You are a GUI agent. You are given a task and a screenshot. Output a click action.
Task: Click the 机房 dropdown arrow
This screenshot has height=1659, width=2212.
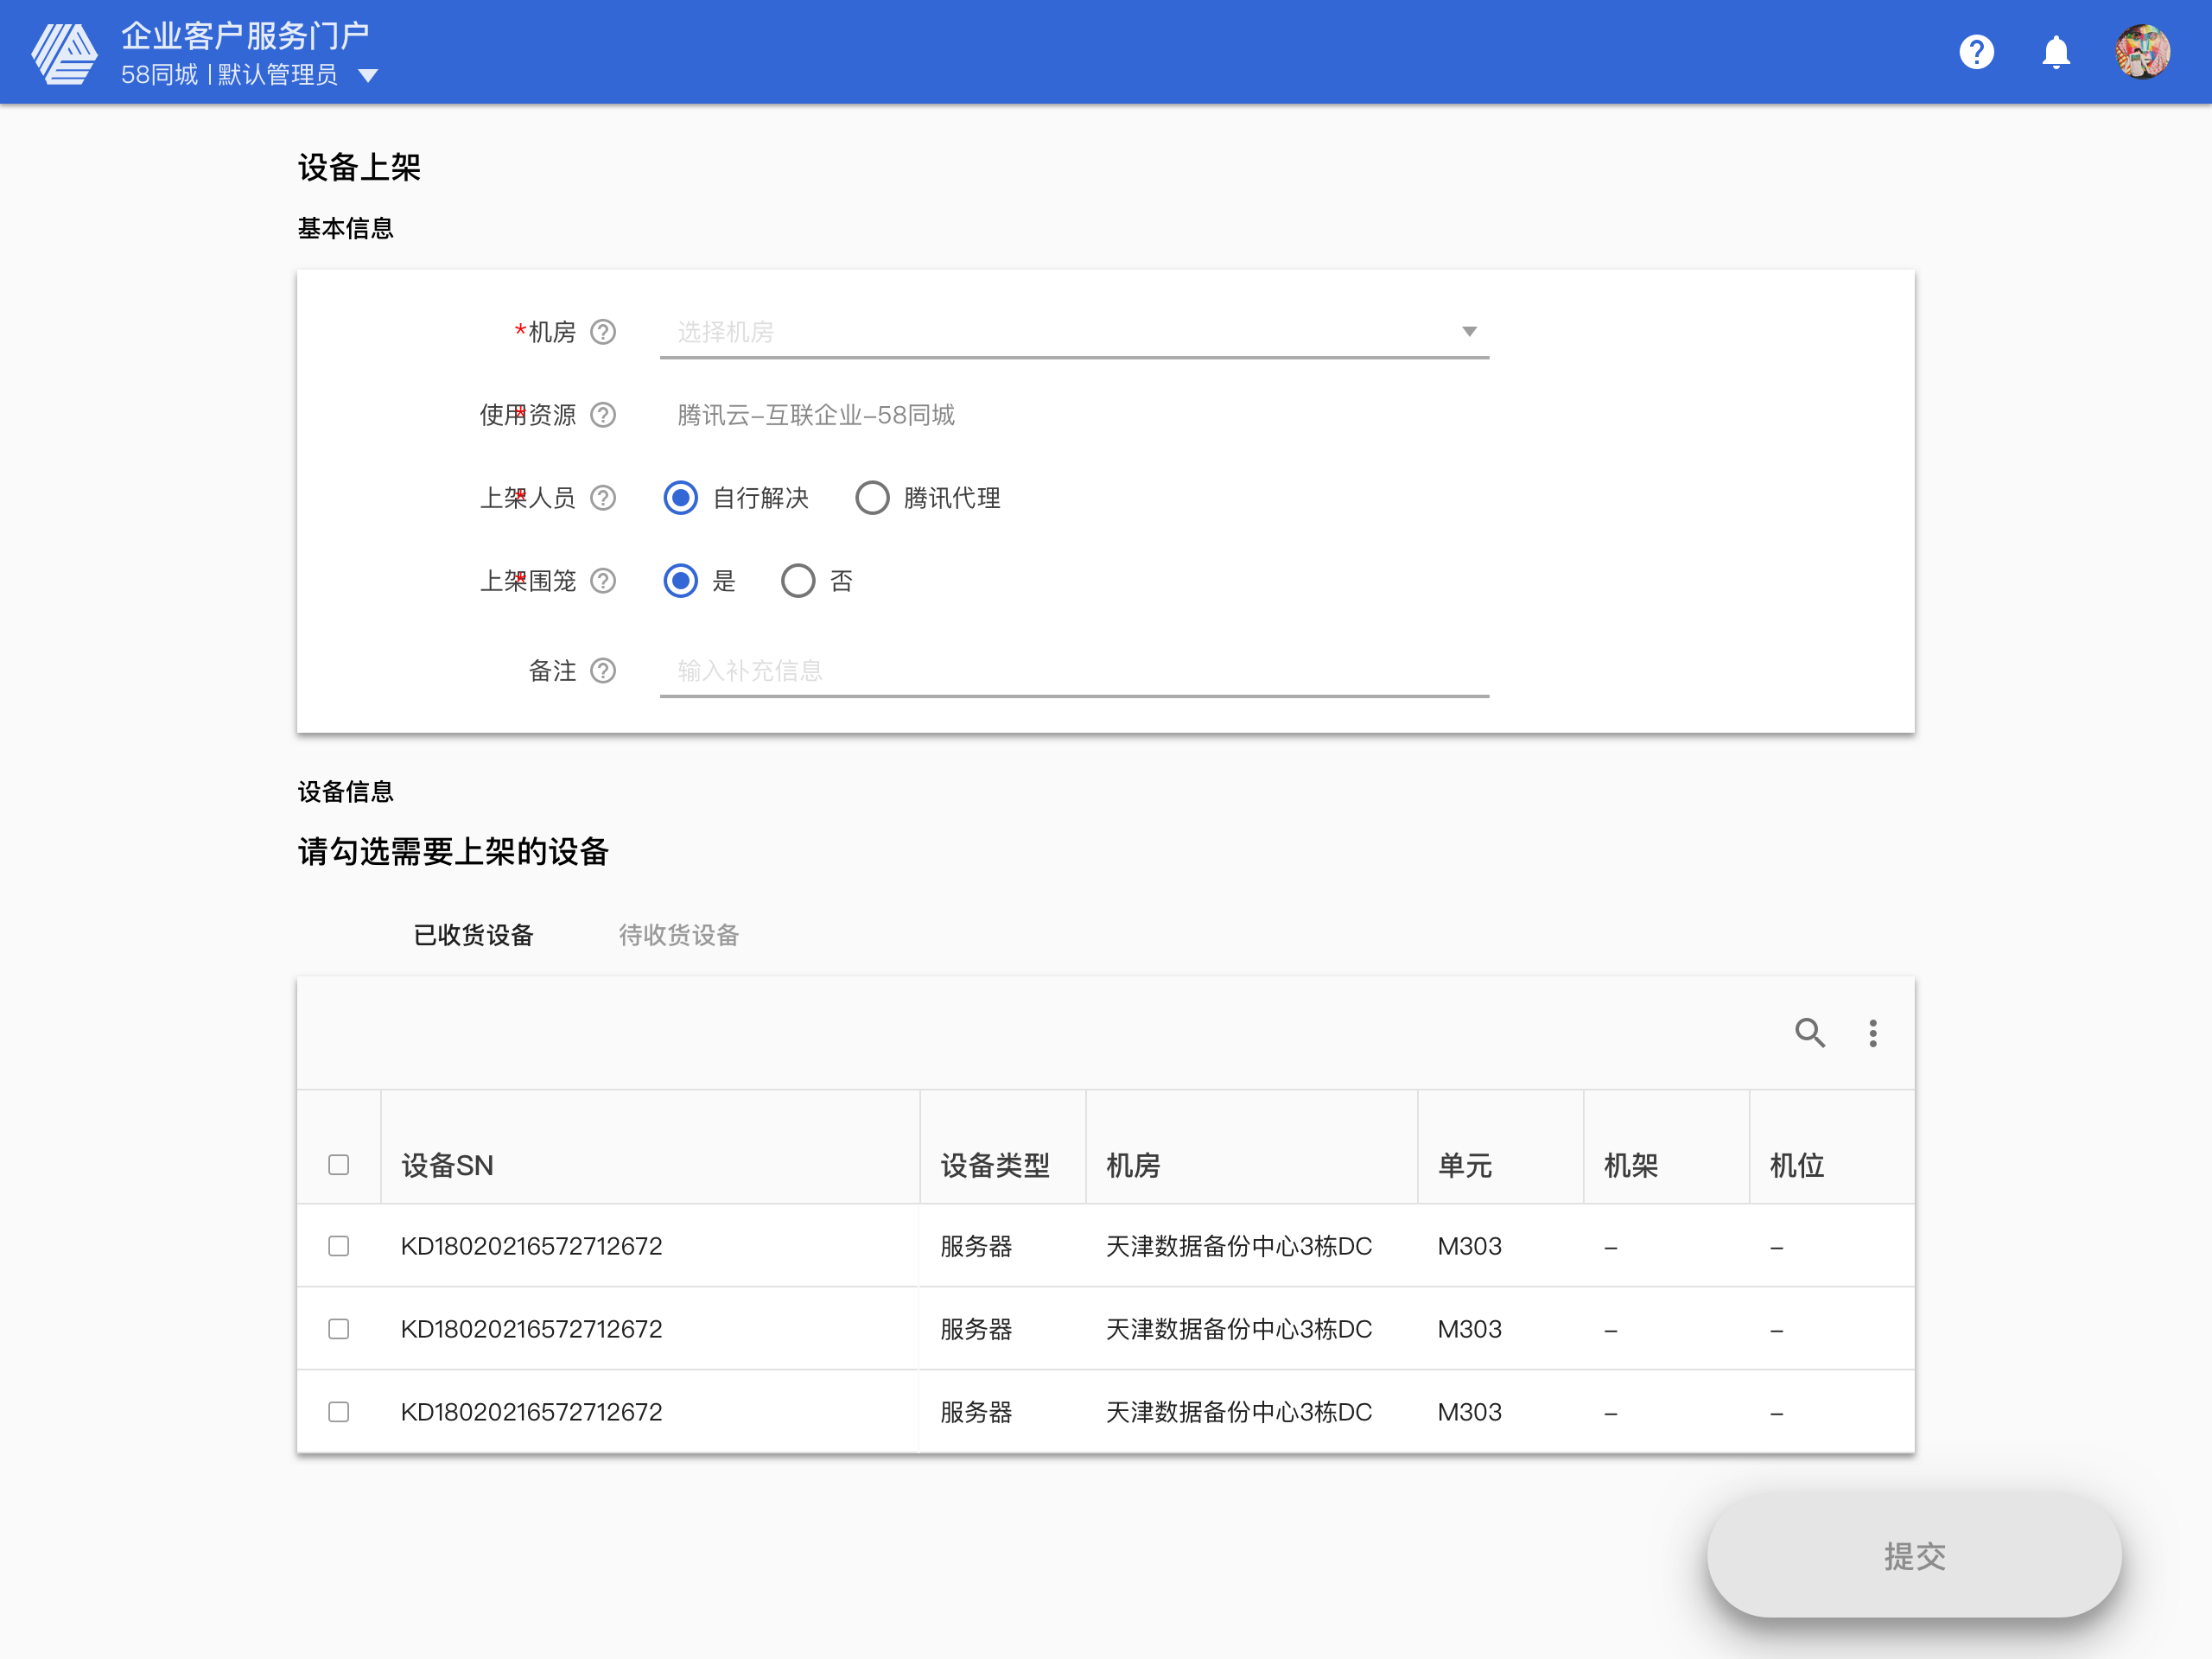coord(1469,332)
